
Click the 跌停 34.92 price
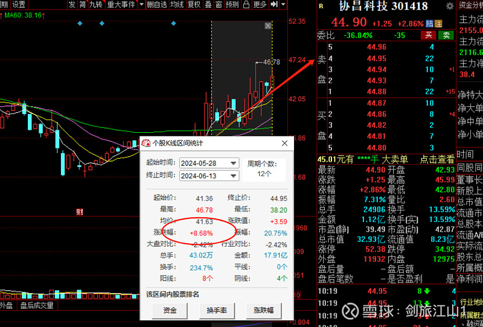pos(445,249)
